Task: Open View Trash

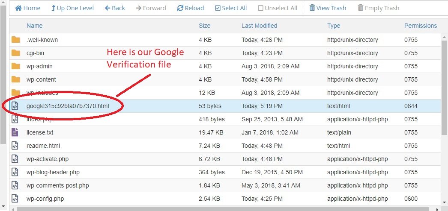Action: click(328, 8)
